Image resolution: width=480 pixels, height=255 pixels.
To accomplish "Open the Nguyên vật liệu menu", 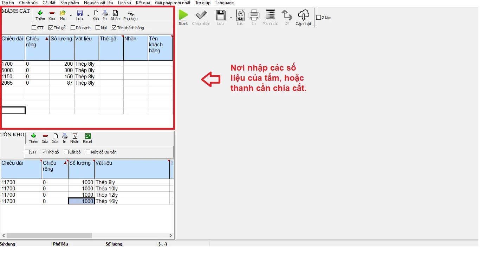I will [99, 3].
